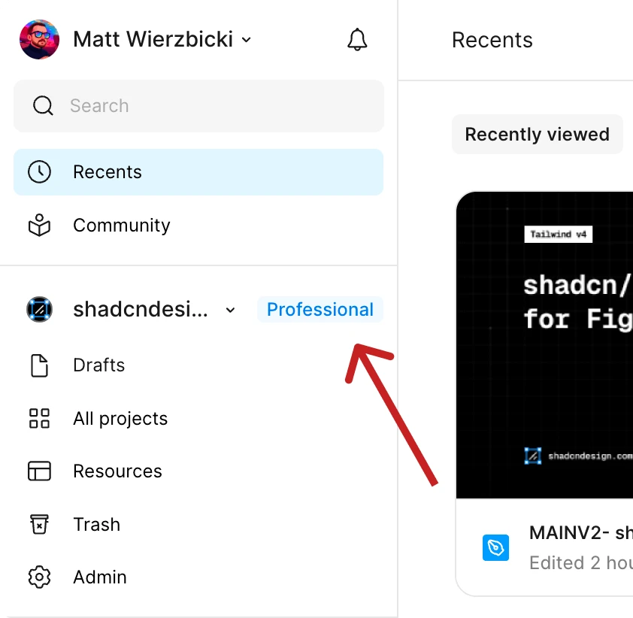The height and width of the screenshot is (618, 633).
Task: Open Community in sidebar
Action: pyautogui.click(x=198, y=226)
